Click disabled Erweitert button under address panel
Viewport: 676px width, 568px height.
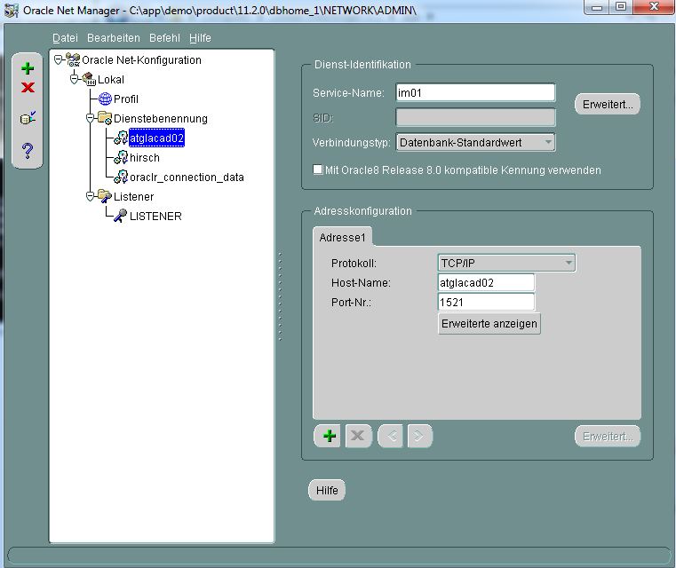pyautogui.click(x=608, y=437)
